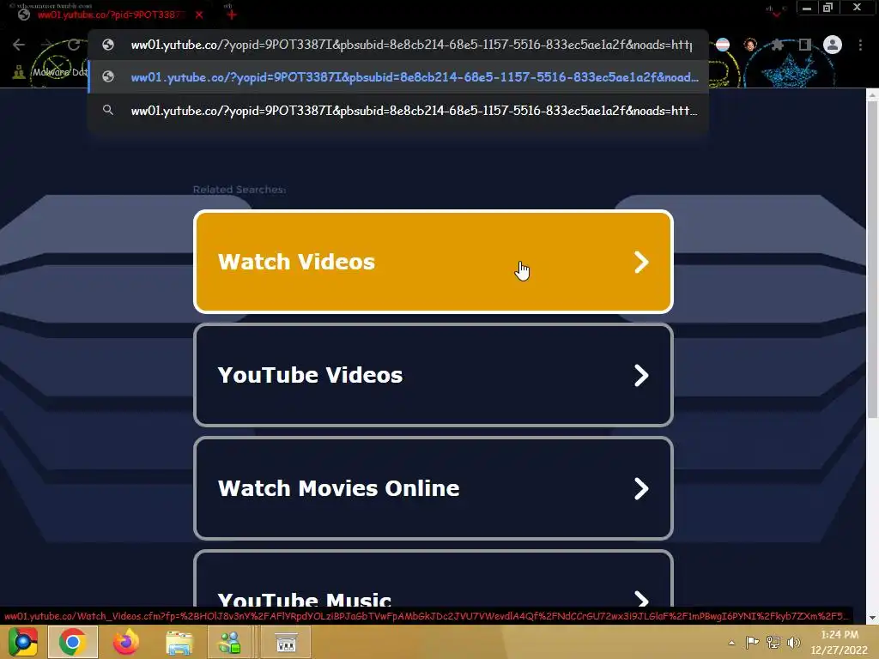The height and width of the screenshot is (659, 879).
Task: Click the scrollbar down arrow
Action: (x=872, y=617)
